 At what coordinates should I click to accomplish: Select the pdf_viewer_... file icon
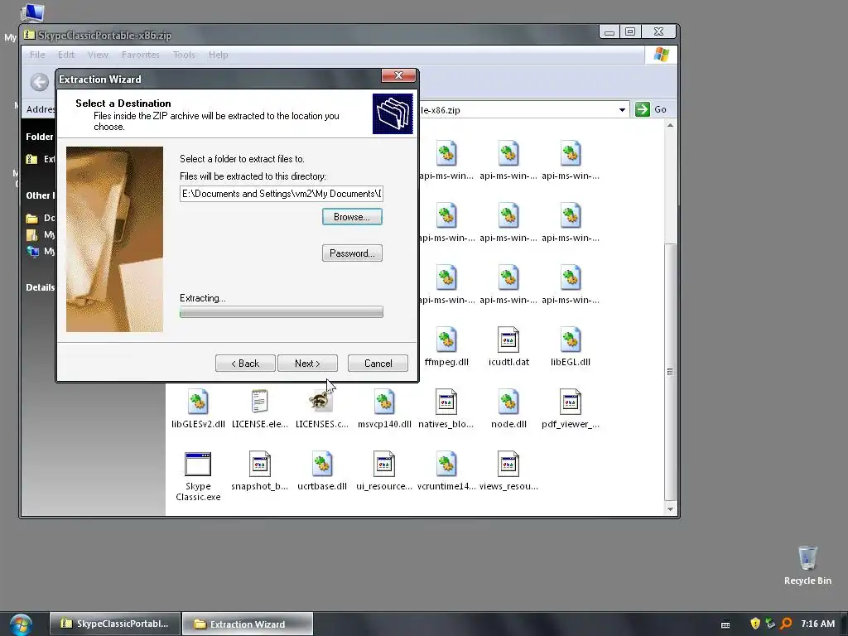click(x=570, y=402)
